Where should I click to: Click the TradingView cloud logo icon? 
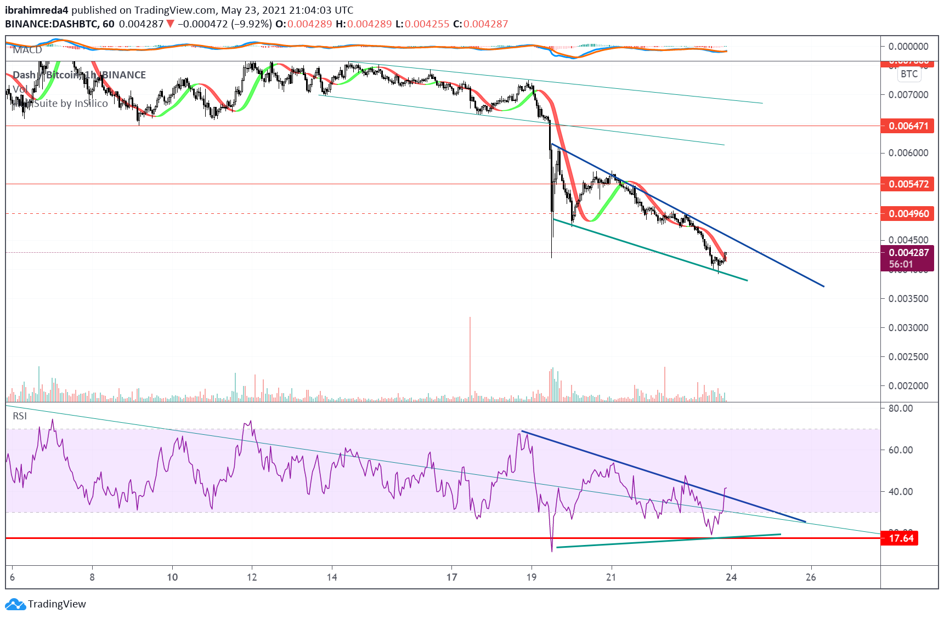[x=15, y=604]
